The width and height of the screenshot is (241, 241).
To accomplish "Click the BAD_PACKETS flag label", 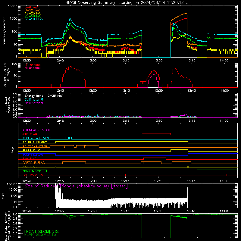I will [33, 175].
